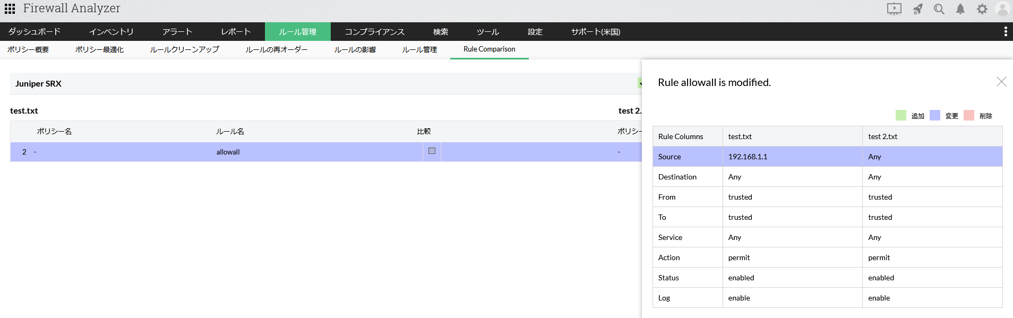Select the ルールクリーンアップ sub-tab
This screenshot has width=1013, height=318.
pyautogui.click(x=184, y=49)
